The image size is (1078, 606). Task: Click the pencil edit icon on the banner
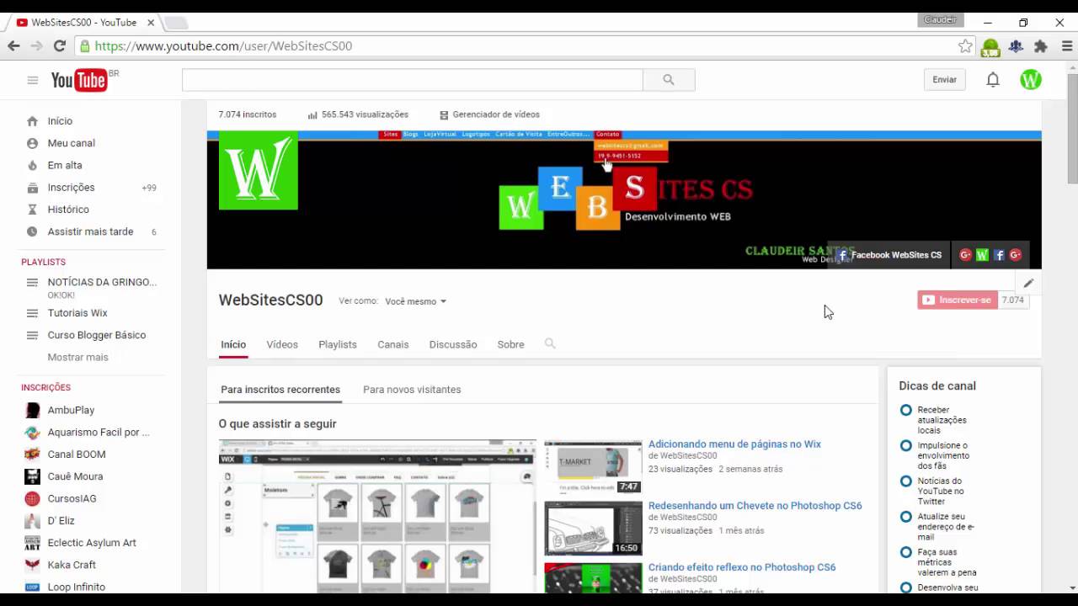pos(1028,284)
